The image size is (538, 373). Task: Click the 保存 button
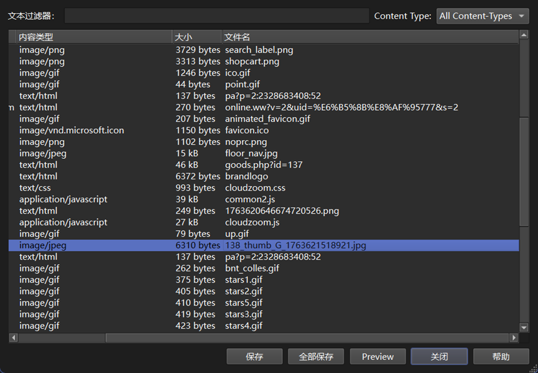coord(254,356)
